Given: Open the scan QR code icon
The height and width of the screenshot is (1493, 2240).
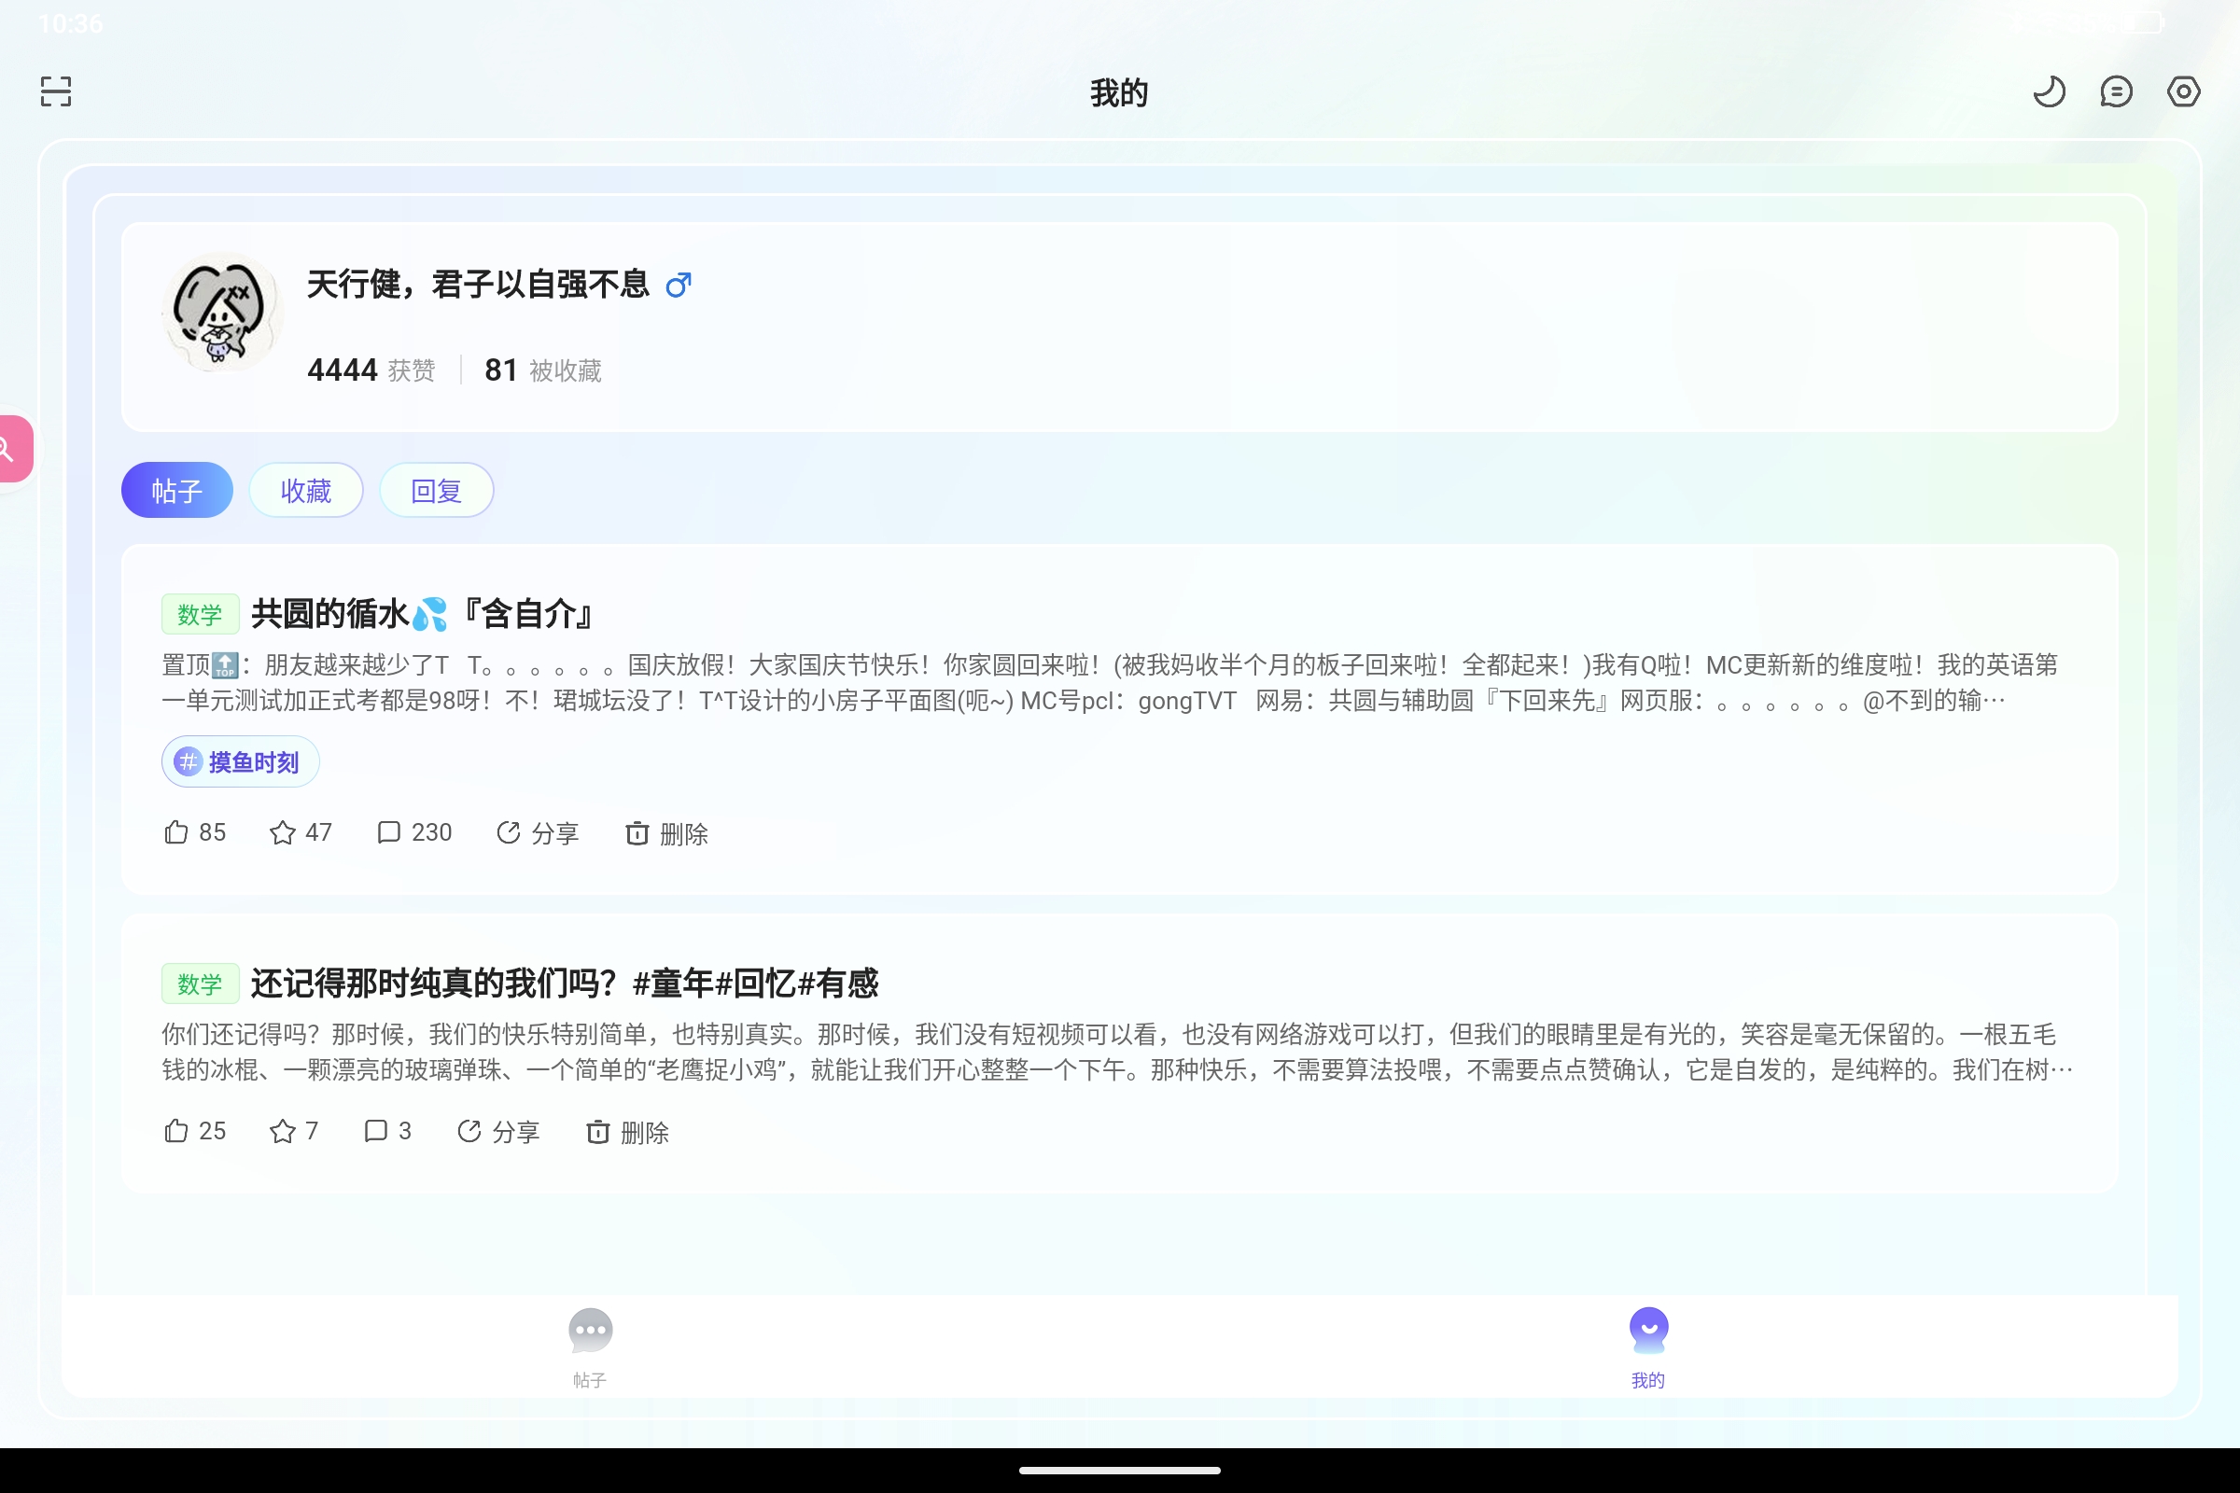Looking at the screenshot, I should tap(56, 91).
